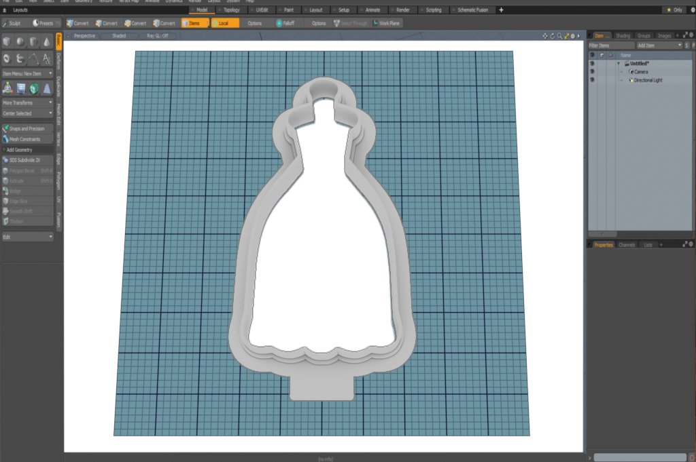
Task: Open the Add Item dropdown
Action: [659, 45]
